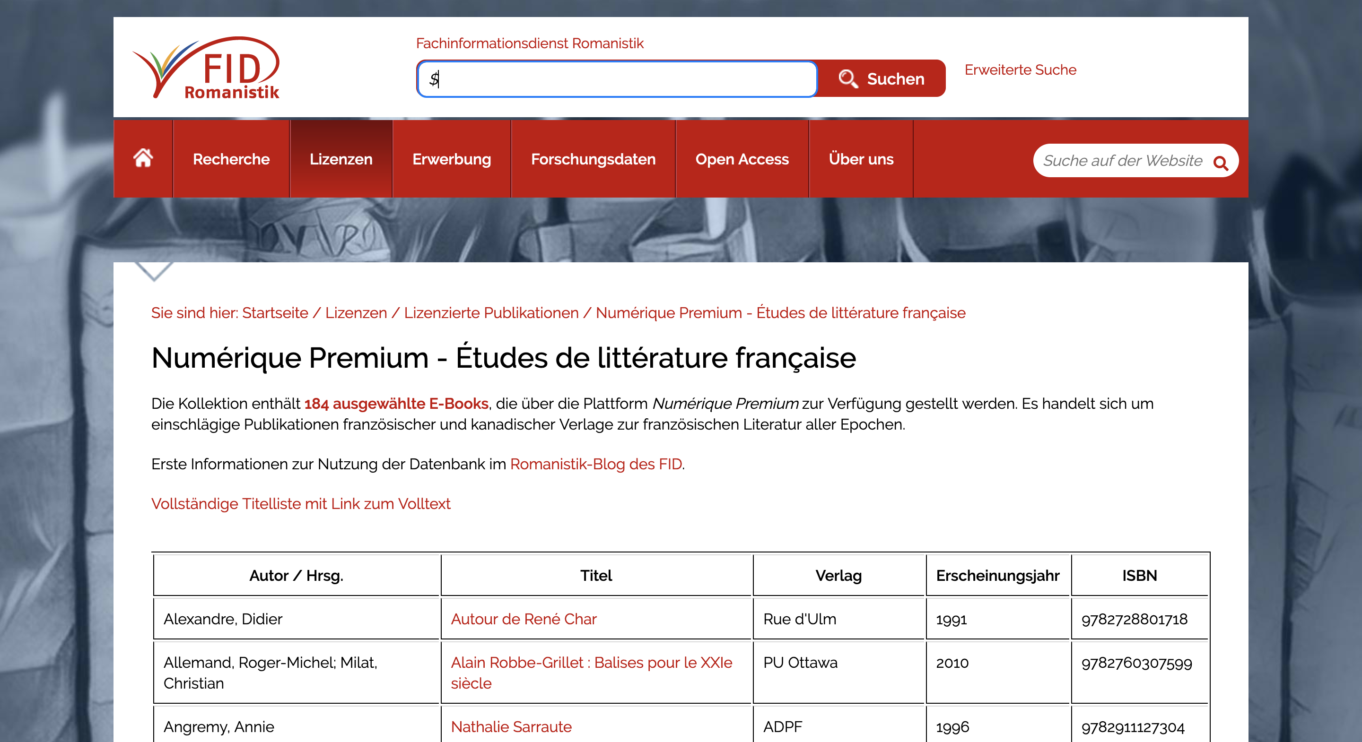
Task: Open the Erwerbung menu
Action: [x=452, y=159]
